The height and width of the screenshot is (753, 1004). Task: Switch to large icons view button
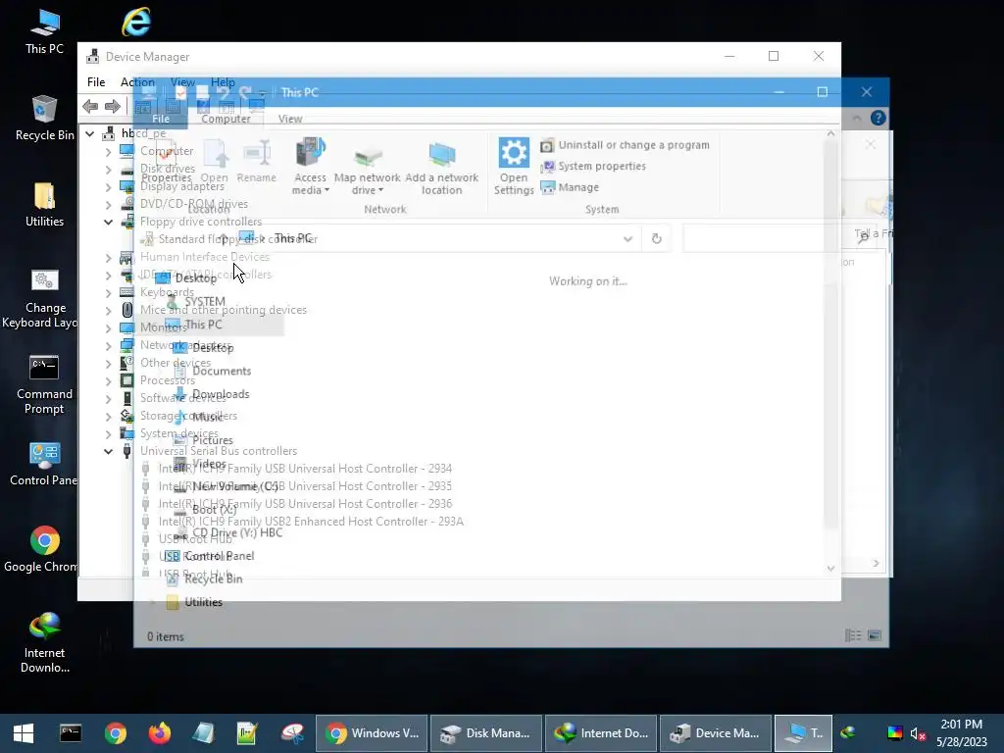(875, 635)
